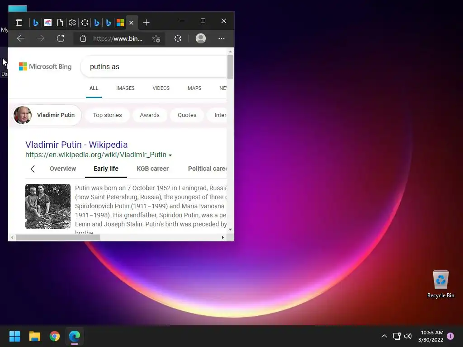
Task: Switch to the tab with pink-blue picture favicon
Action: click(48, 23)
